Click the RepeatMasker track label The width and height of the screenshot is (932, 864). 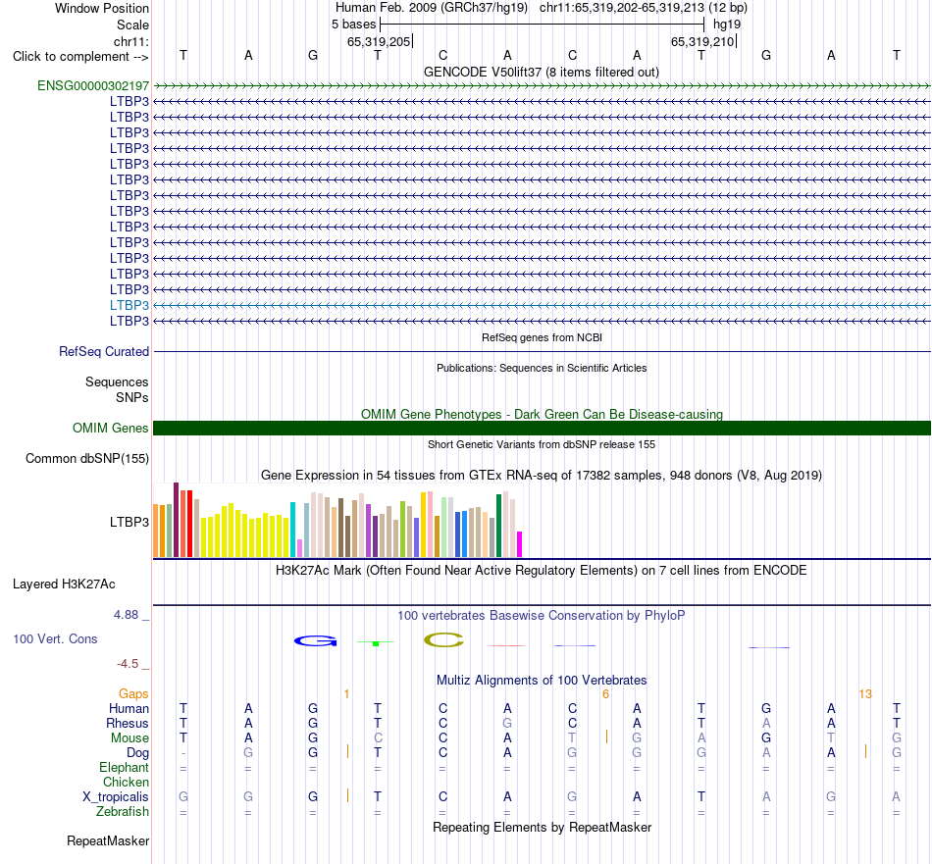[x=108, y=840]
